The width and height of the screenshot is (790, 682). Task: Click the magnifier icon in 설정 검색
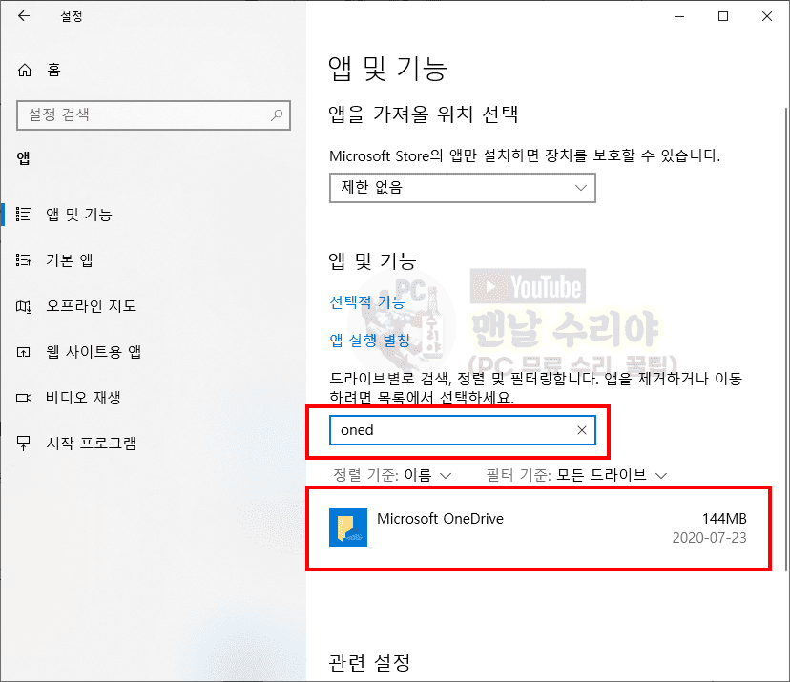click(x=277, y=114)
